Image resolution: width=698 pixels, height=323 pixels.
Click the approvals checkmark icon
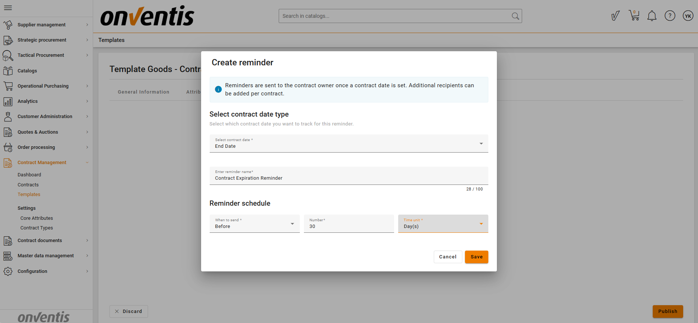pos(615,16)
